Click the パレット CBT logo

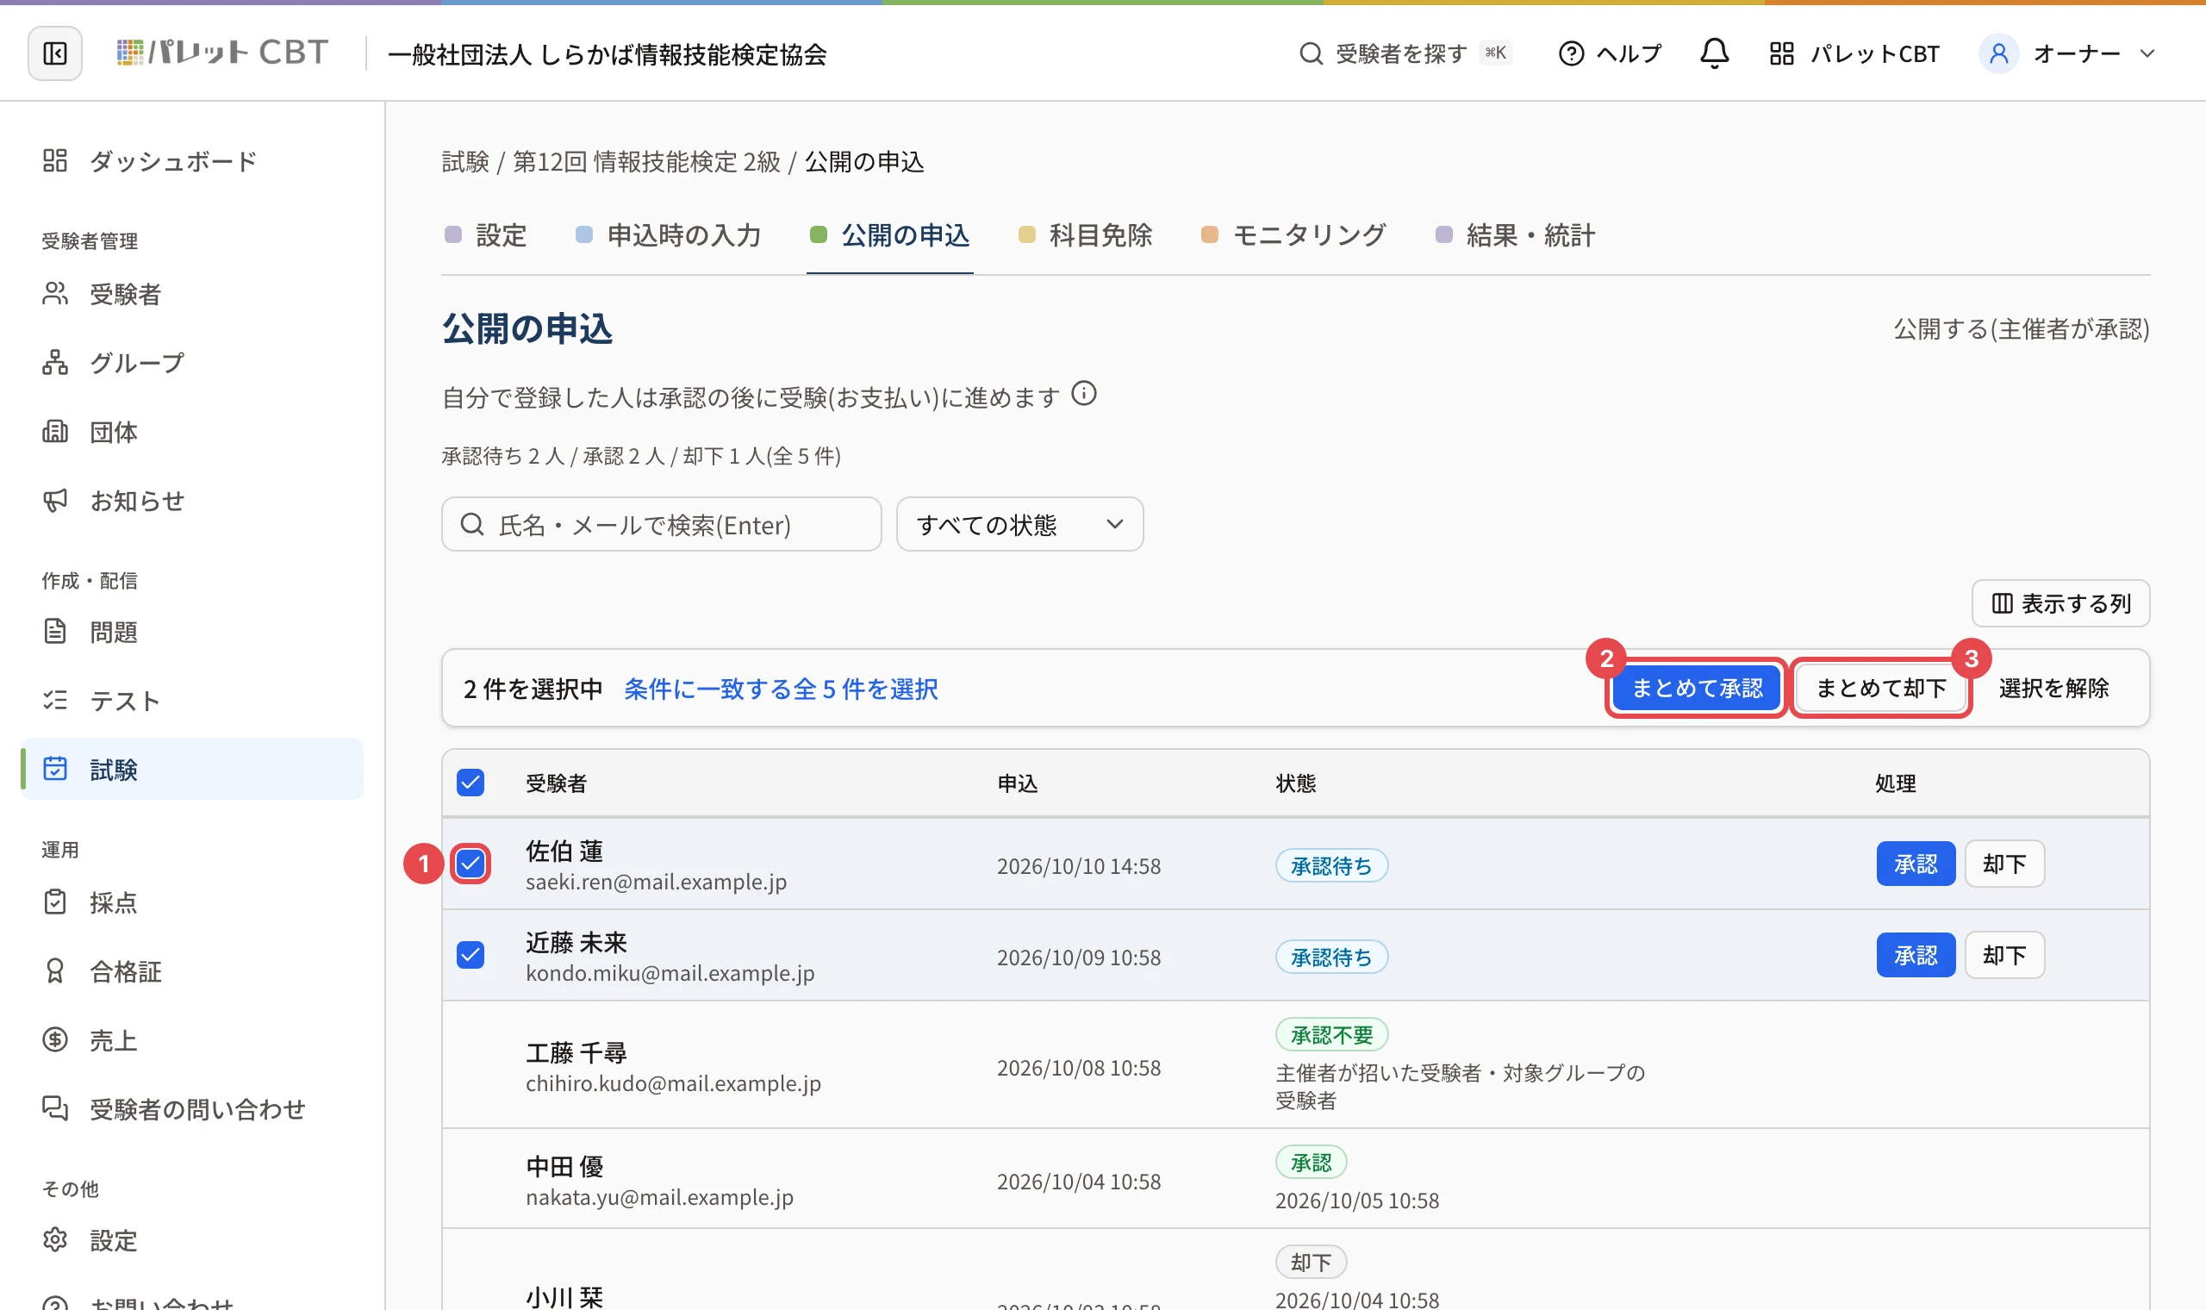pos(222,53)
